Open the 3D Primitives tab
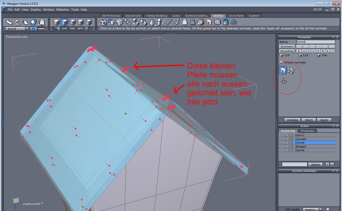 pyautogui.click(x=111, y=16)
